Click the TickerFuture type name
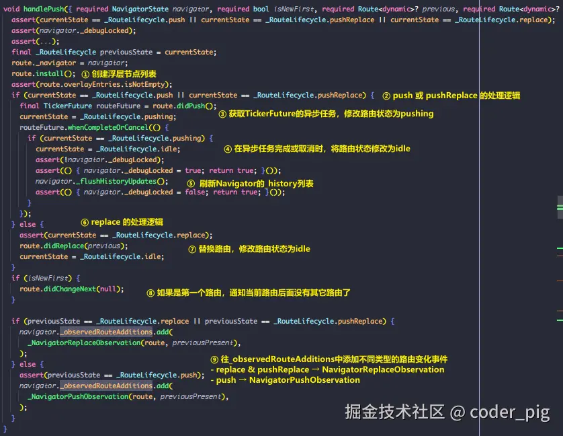 68,106
